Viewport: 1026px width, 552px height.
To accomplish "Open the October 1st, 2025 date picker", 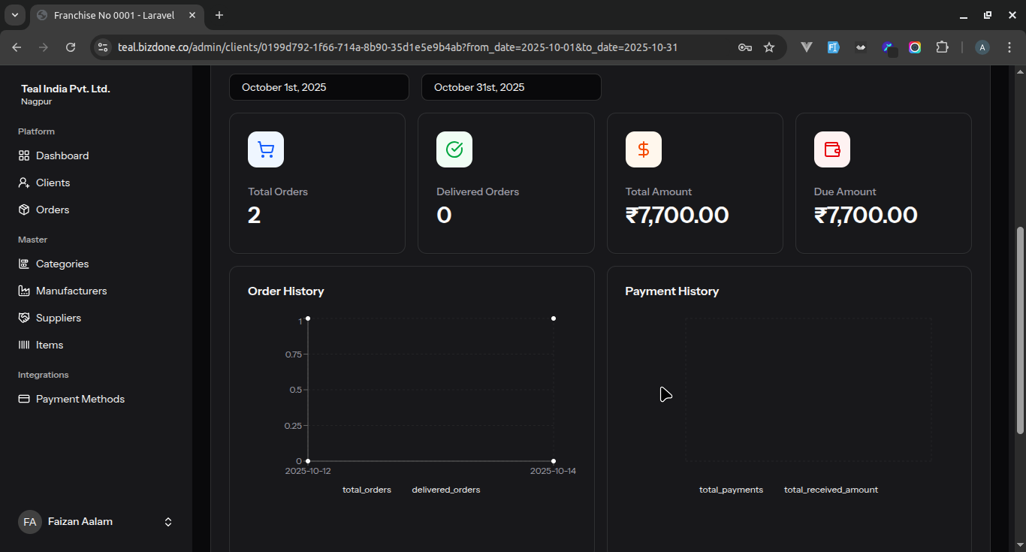I will tap(318, 87).
